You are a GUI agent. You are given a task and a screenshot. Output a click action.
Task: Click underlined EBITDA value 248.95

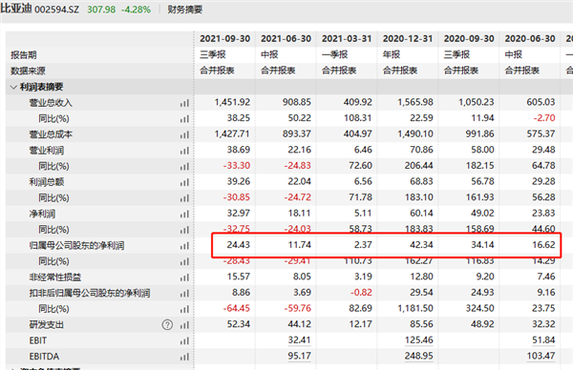pyautogui.click(x=419, y=356)
